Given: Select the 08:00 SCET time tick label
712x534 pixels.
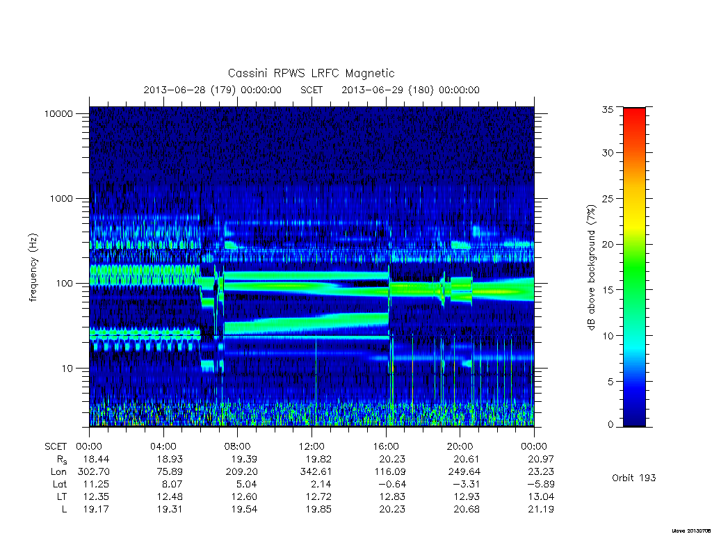Looking at the screenshot, I should click(x=238, y=446).
